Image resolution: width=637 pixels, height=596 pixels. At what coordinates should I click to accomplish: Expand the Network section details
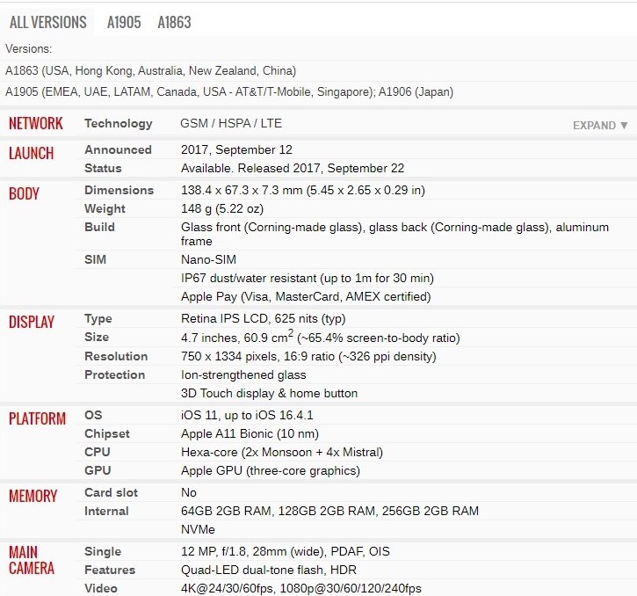point(600,125)
